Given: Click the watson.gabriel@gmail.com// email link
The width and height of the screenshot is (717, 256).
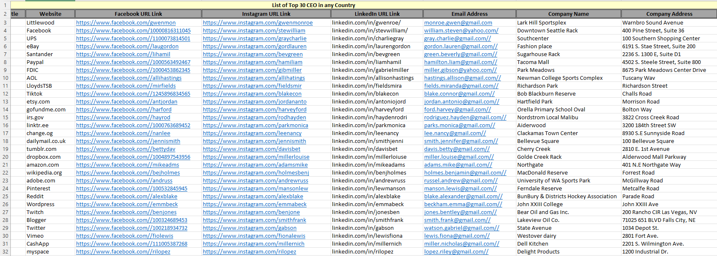Looking at the screenshot, I should pyautogui.click(x=462, y=228).
